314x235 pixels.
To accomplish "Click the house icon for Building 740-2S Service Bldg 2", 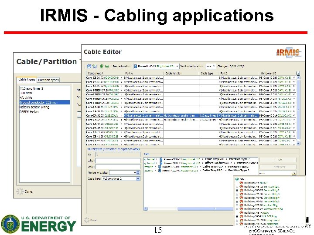I will (x=241, y=190).
